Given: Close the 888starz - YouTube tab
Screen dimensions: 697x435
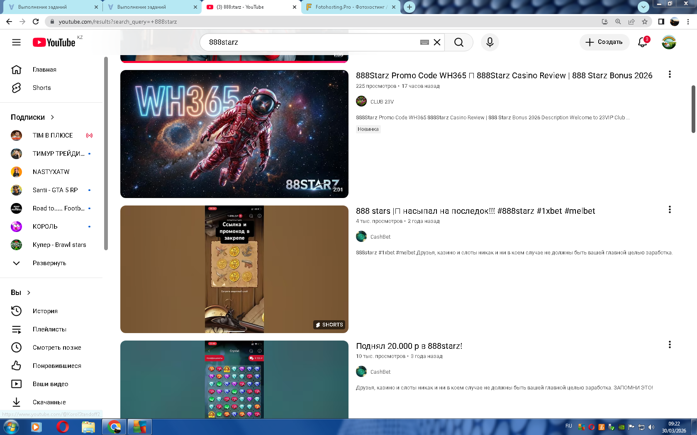Looking at the screenshot, I should click(x=295, y=7).
